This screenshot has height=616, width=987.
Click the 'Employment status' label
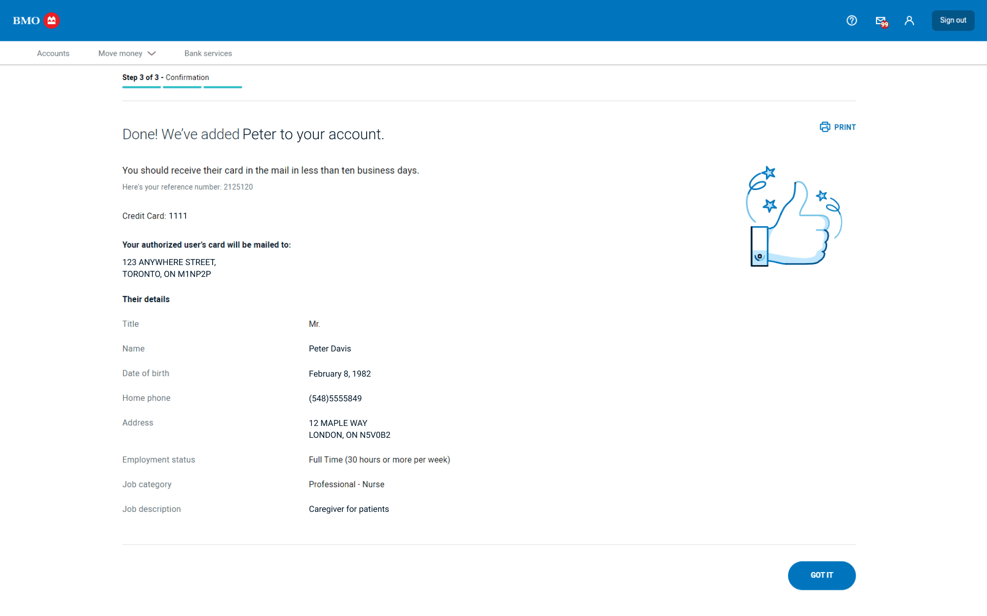click(159, 460)
